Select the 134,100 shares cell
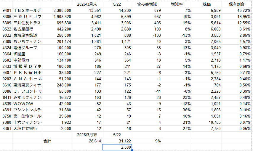The image size is (253, 151). point(57,60)
